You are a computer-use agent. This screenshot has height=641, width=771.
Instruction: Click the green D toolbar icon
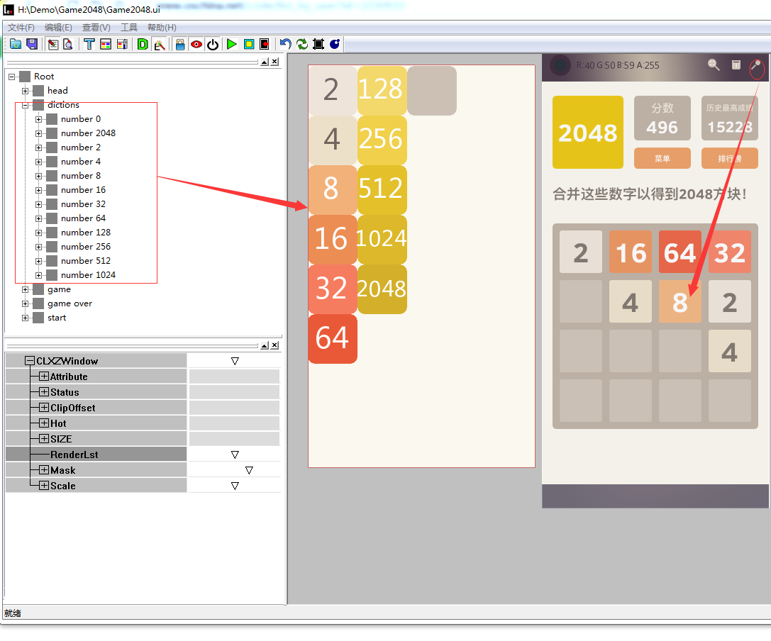[141, 44]
